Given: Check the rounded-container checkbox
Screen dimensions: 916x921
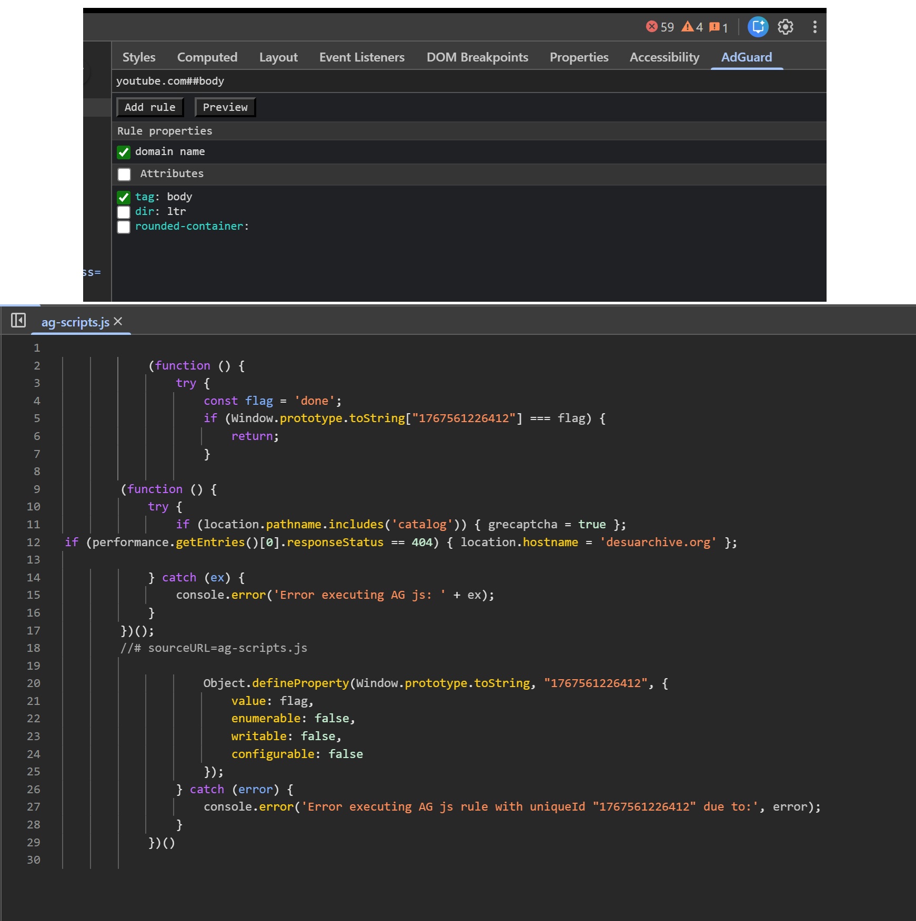Looking at the screenshot, I should 124,227.
